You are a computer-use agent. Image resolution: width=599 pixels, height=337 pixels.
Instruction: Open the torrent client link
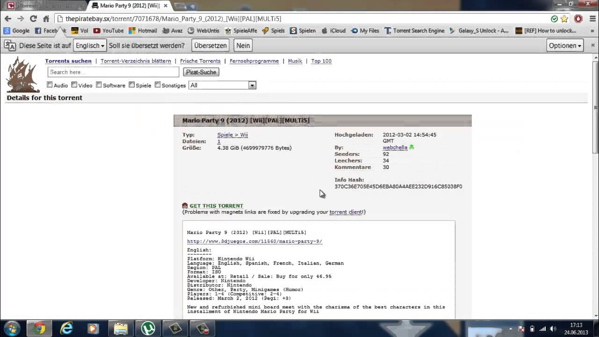click(345, 212)
